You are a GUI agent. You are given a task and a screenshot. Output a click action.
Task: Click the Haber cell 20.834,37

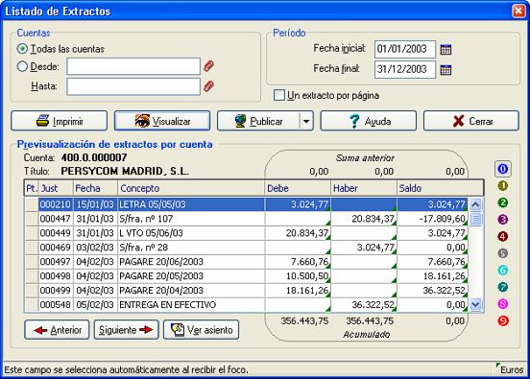tap(364, 219)
